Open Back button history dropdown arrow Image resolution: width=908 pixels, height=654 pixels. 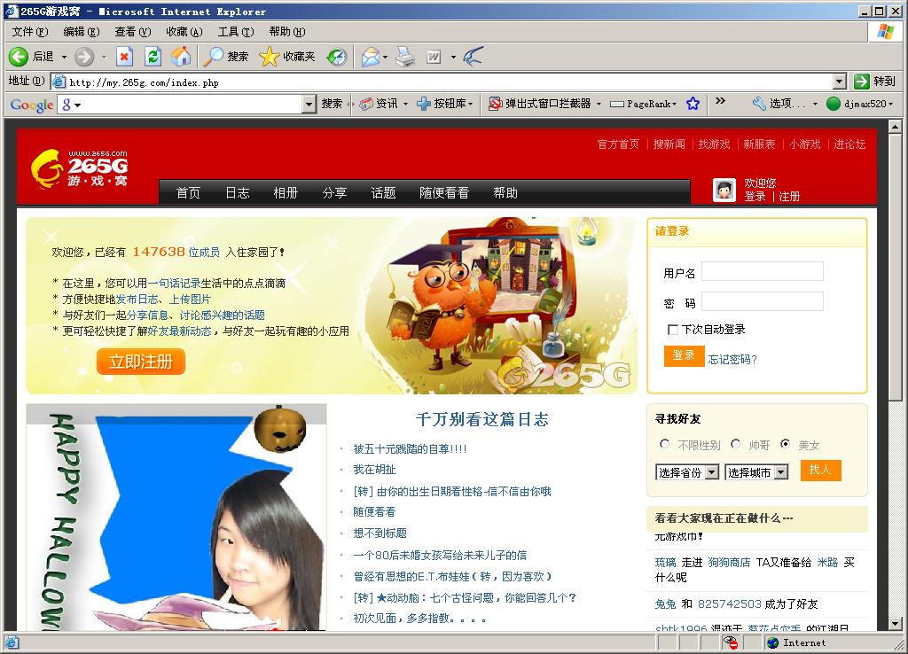pos(64,57)
